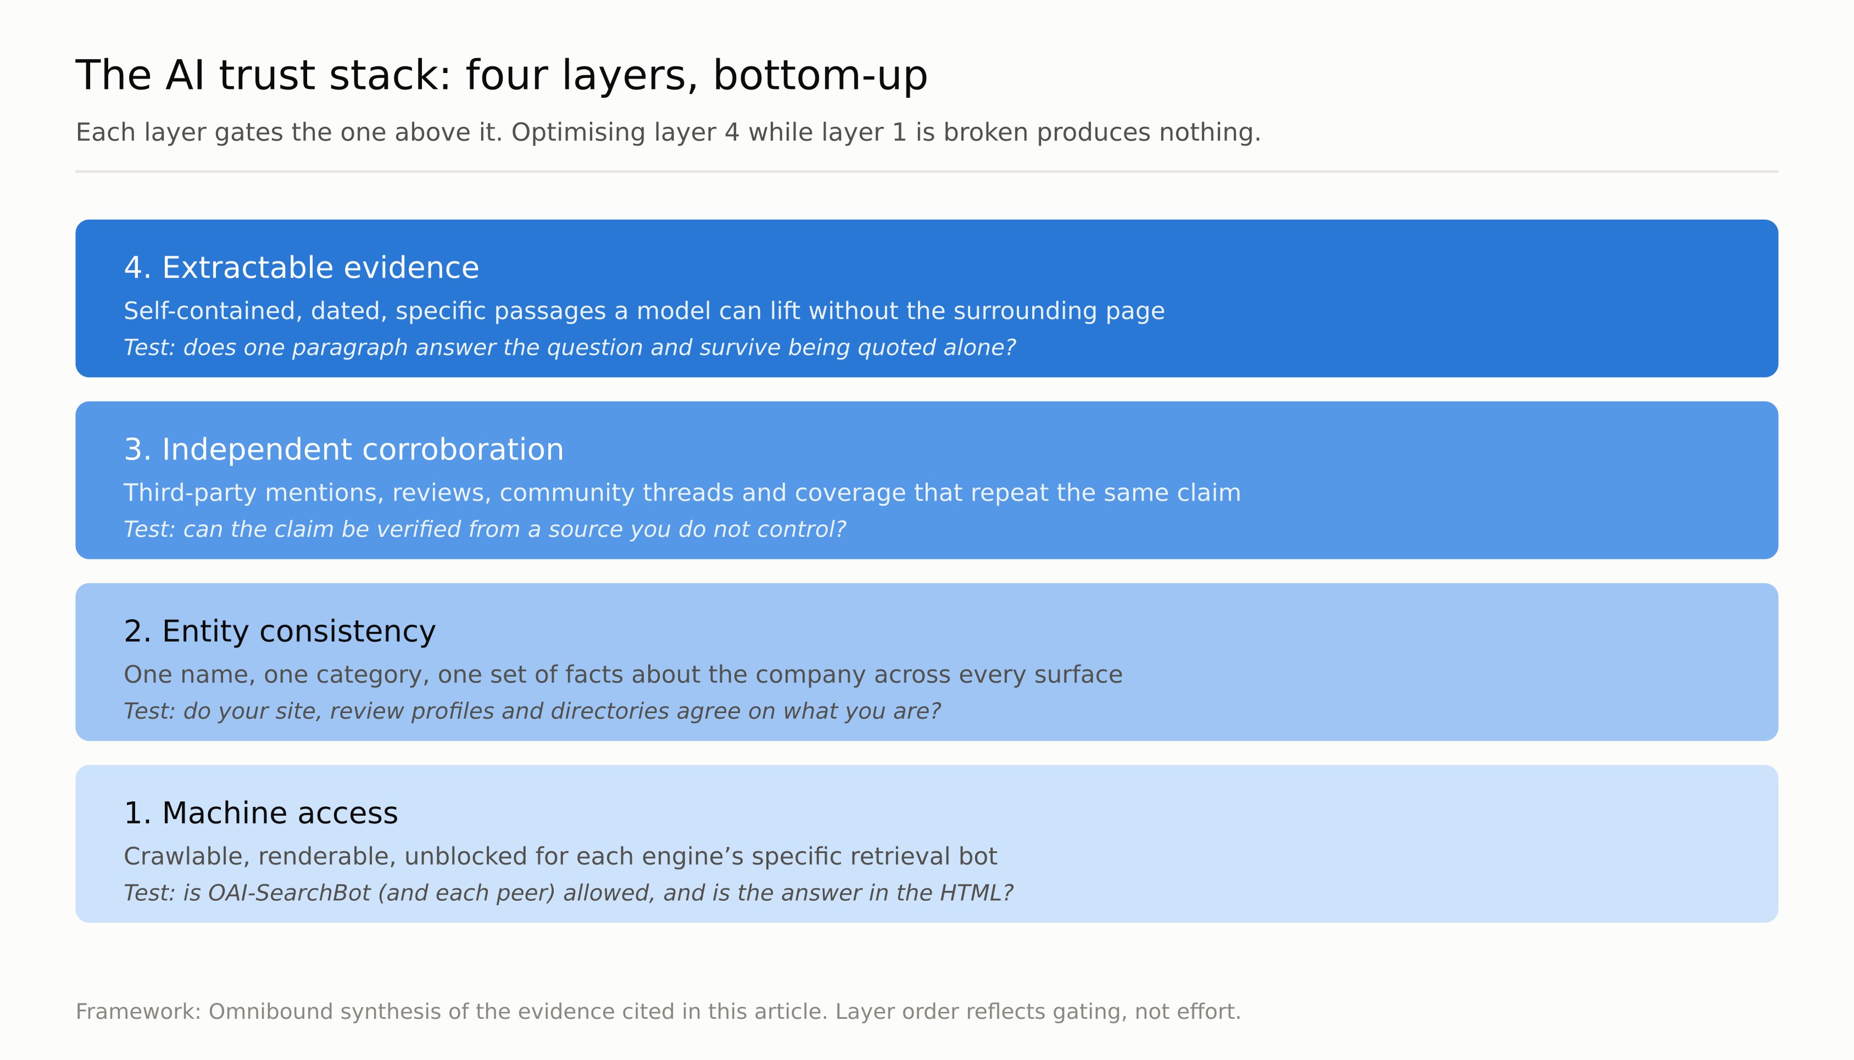The image size is (1854, 1060).
Task: Click the test about review profiles and directories
Action: tap(532, 711)
